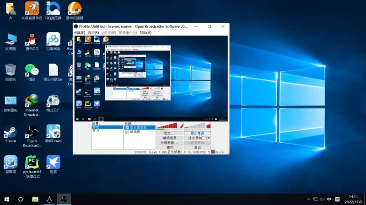Open the 雷神加速器 desktop icon
This screenshot has width=366, height=205.
[75, 10]
